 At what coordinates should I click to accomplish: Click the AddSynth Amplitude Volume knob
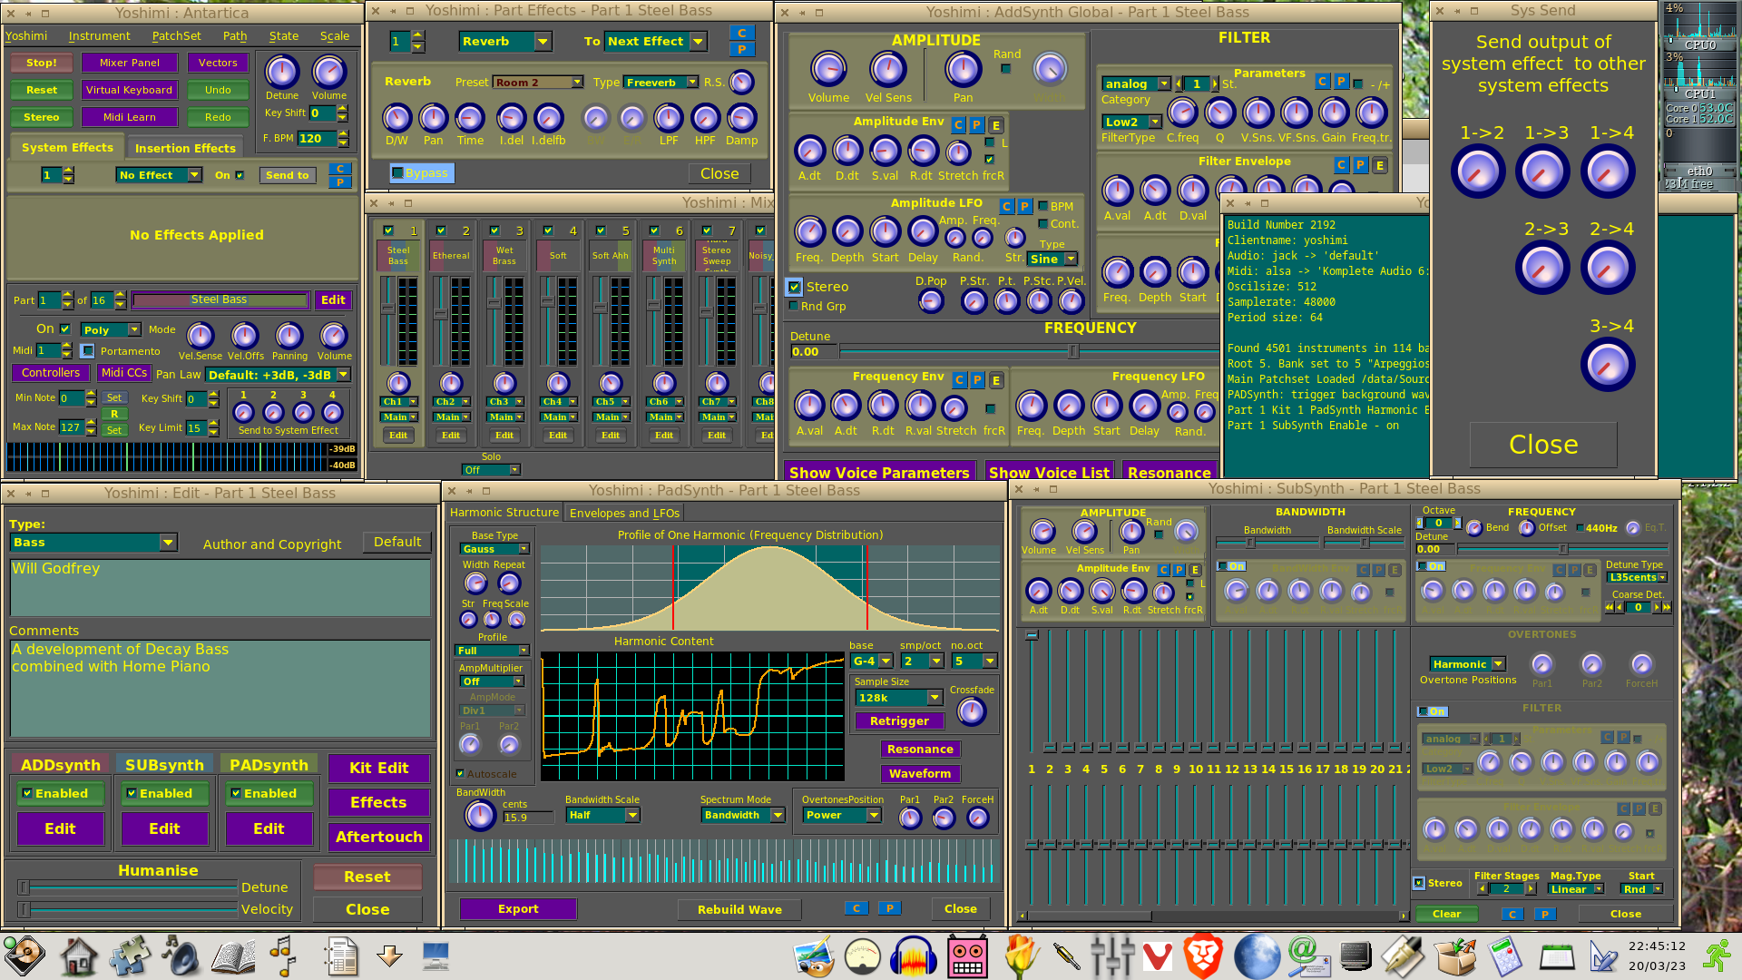(x=828, y=69)
